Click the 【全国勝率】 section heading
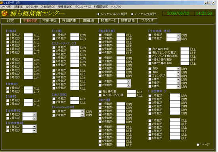Image resolution: width=218 pixels, height=152 pixels. [x=157, y=91]
